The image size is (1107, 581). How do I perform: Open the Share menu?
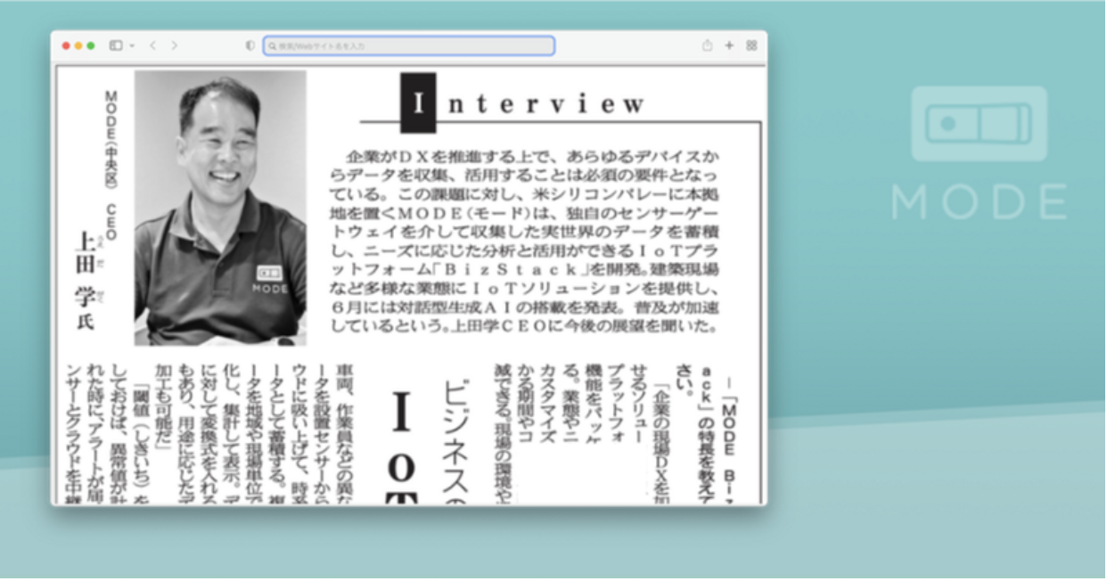pyautogui.click(x=707, y=45)
